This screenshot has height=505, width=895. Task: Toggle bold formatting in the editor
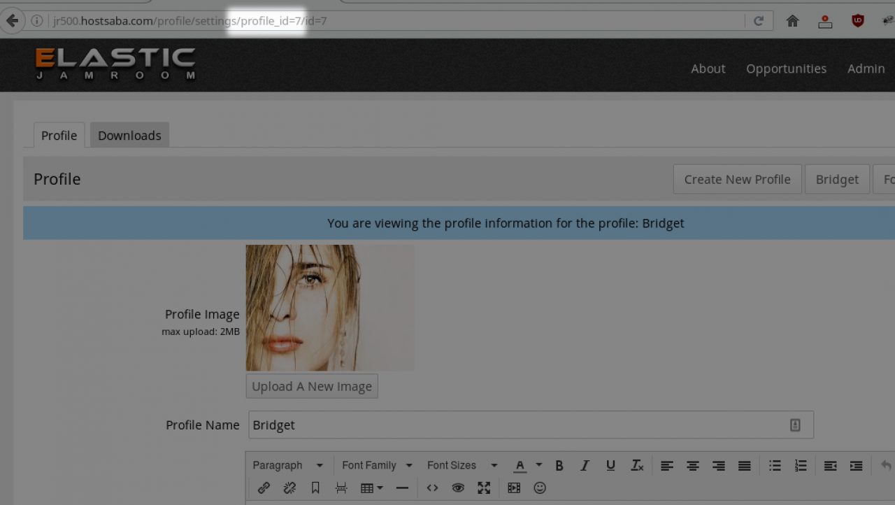click(x=559, y=465)
